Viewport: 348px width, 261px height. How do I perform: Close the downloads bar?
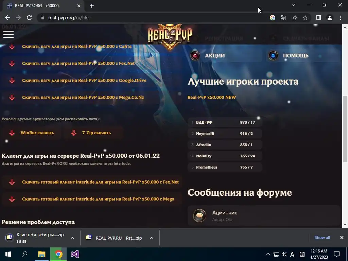[x=342, y=238]
